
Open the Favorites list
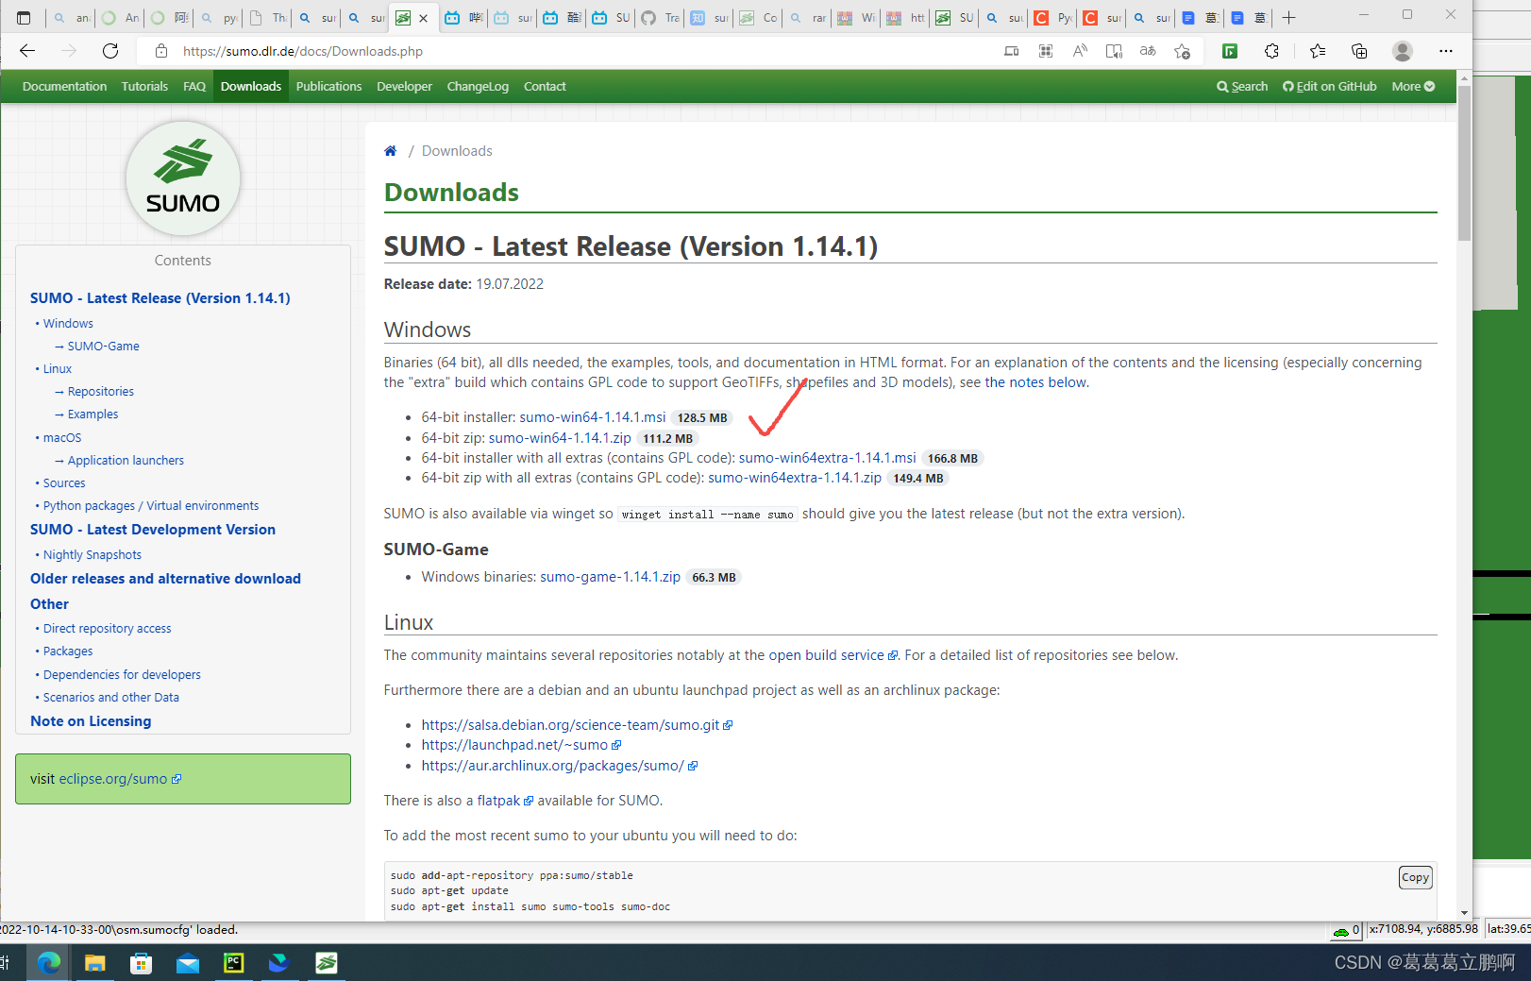point(1318,51)
